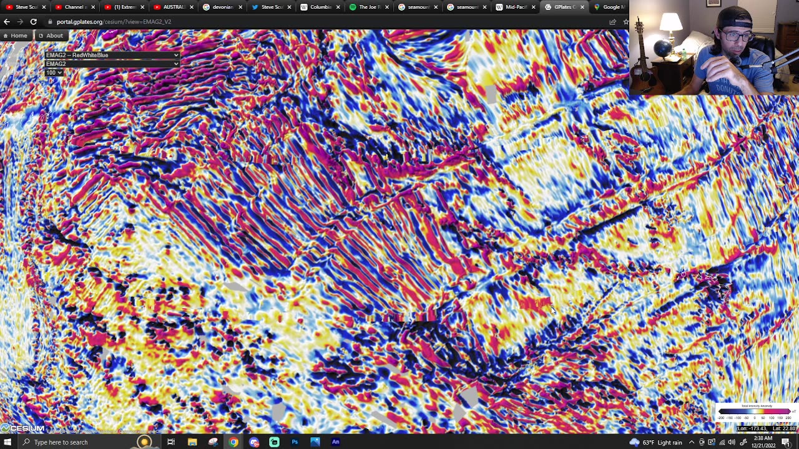Open network settings from the system tray
The height and width of the screenshot is (449, 799).
[722, 442]
